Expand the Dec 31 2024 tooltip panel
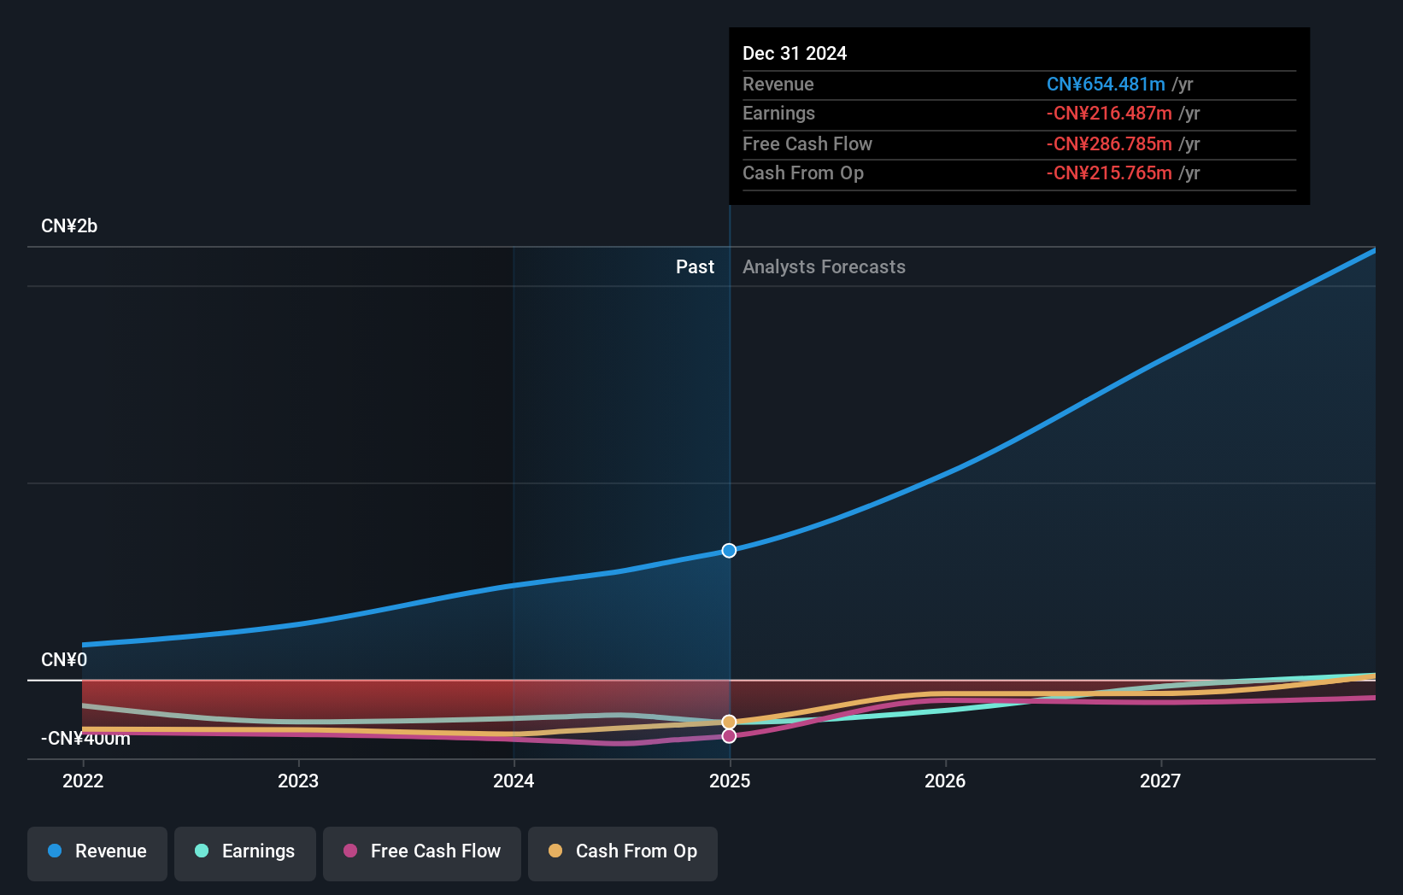 (x=1018, y=115)
